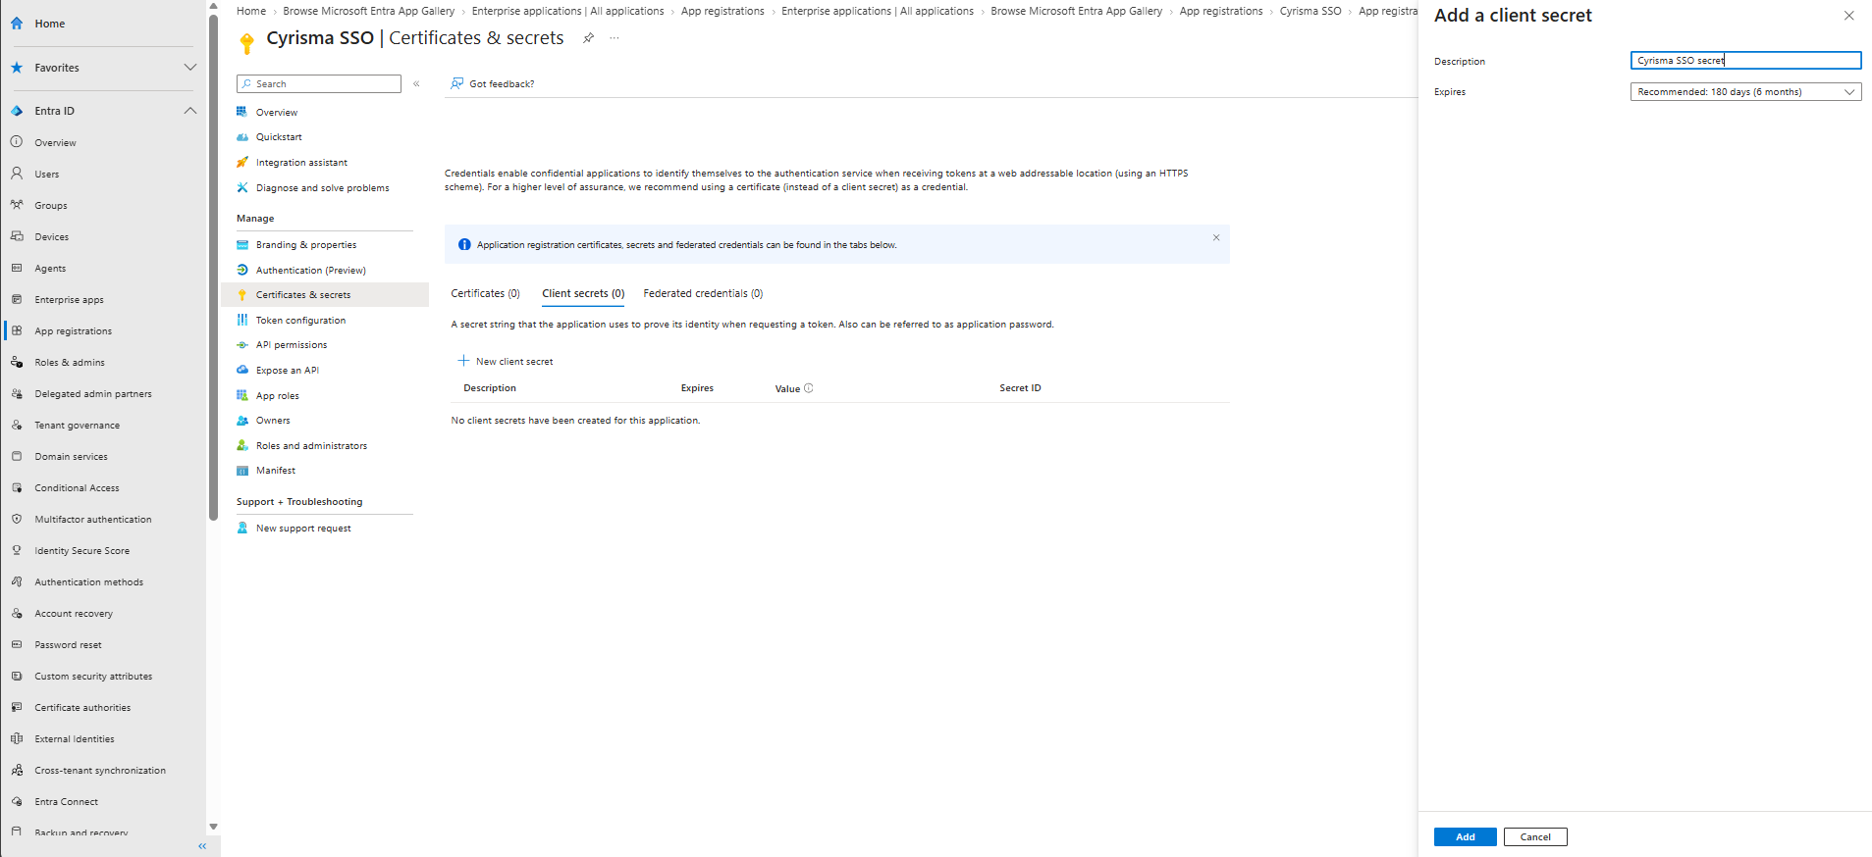The height and width of the screenshot is (857, 1872).
Task: Click the Add button
Action: [x=1465, y=836]
